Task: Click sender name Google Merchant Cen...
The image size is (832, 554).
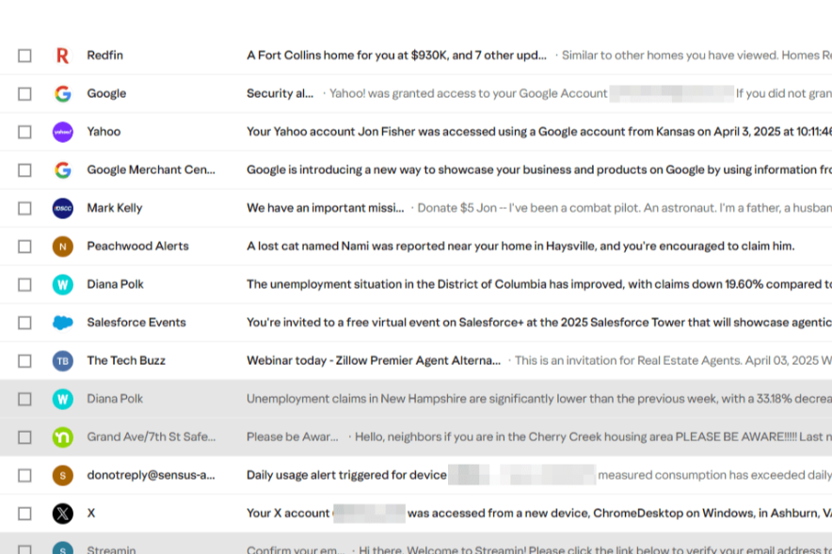Action: [x=152, y=169]
